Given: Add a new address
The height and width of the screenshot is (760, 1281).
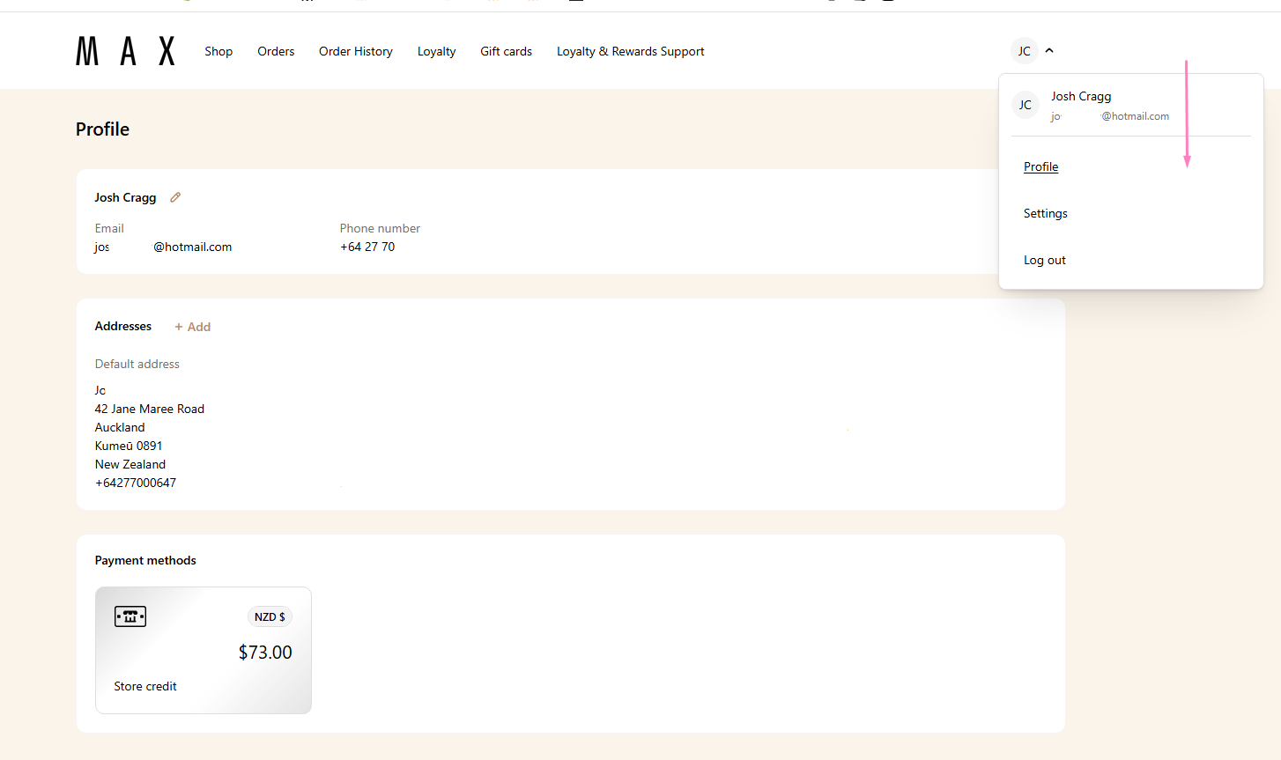Looking at the screenshot, I should 193,327.
